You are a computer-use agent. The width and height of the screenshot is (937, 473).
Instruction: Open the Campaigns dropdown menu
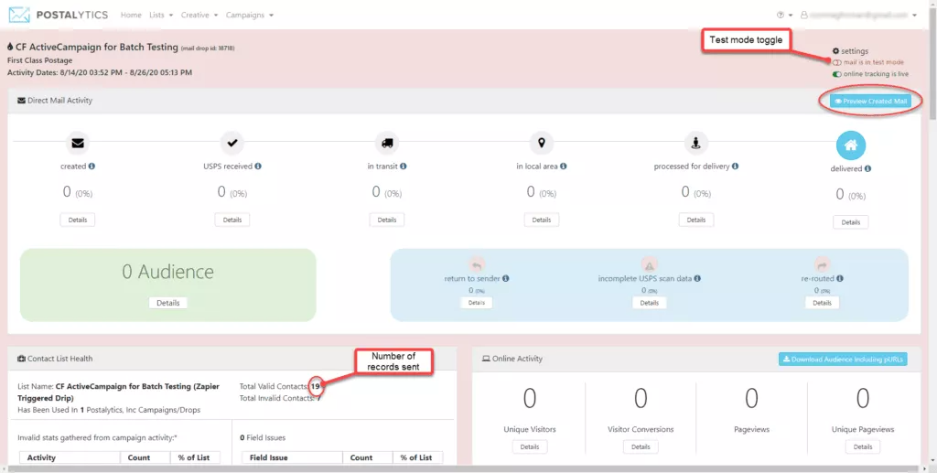[x=250, y=15]
